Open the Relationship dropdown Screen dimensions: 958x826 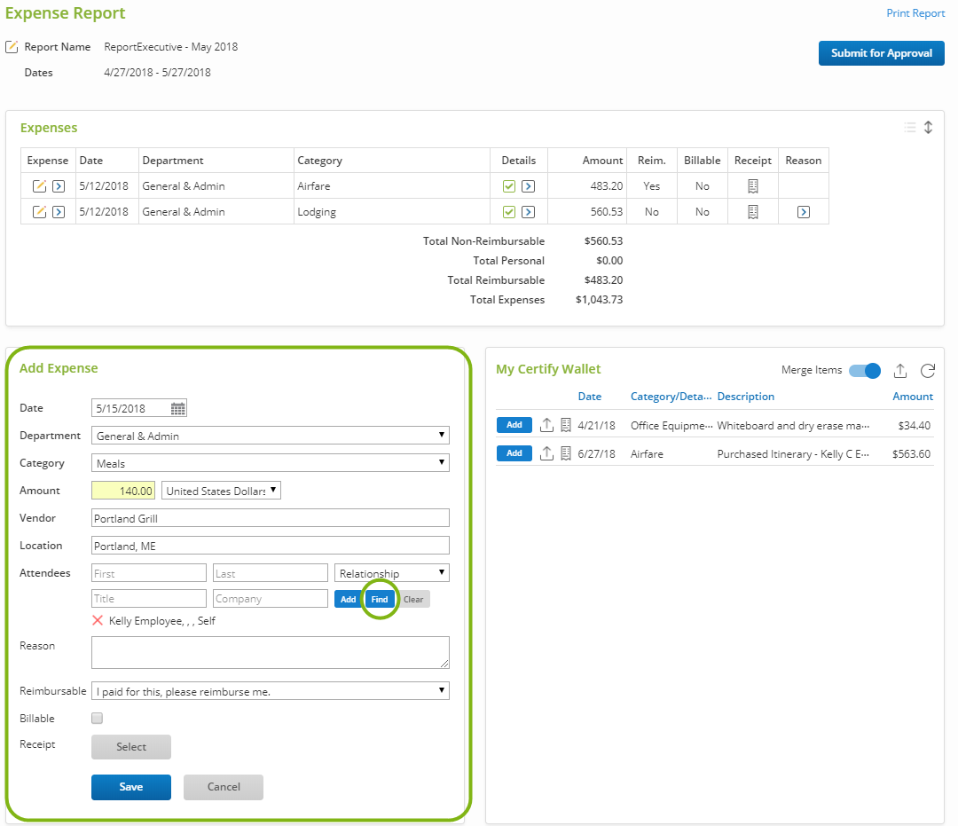pyautogui.click(x=392, y=572)
